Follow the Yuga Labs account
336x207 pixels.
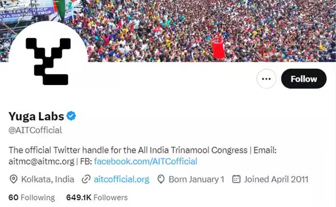(303, 79)
